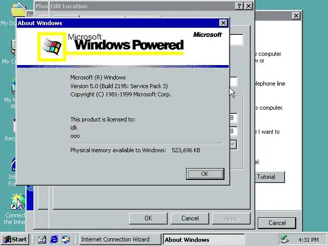The width and height of the screenshot is (328, 246).
Task: Click the Windows flag logo in banner
Action: (x=52, y=47)
